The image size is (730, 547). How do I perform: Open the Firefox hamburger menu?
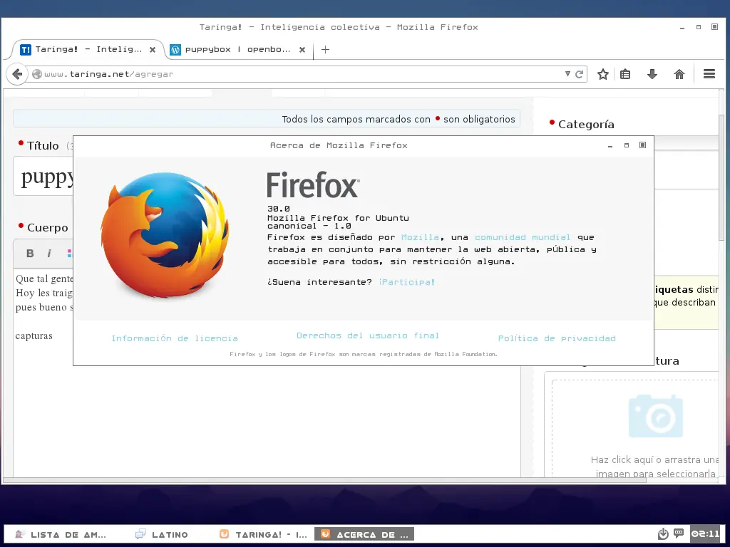(x=709, y=74)
